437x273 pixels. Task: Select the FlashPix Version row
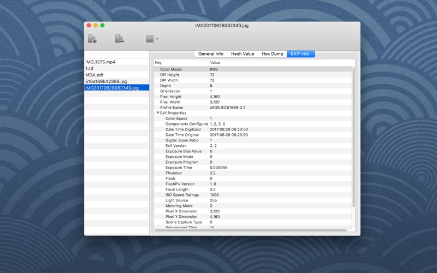pyautogui.click(x=252, y=184)
